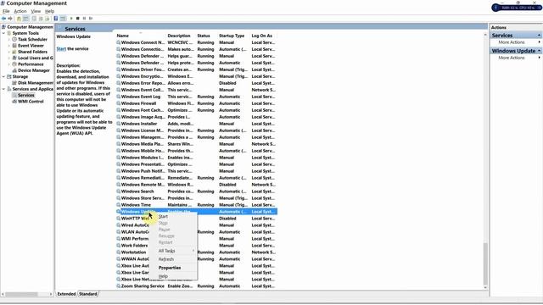Expand the Event Viewer tree node arrow
The image size is (543, 305).
coord(9,46)
